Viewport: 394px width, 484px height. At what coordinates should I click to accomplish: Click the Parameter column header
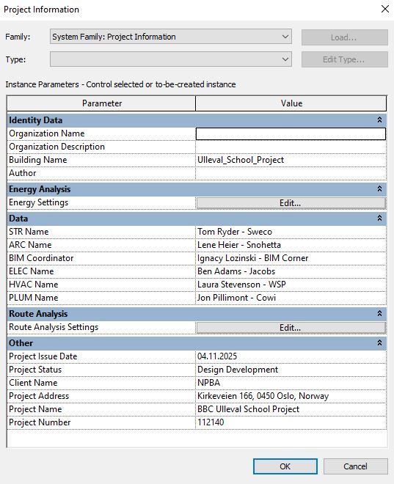point(101,103)
